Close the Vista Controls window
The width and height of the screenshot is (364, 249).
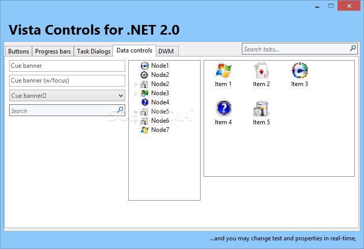349,6
